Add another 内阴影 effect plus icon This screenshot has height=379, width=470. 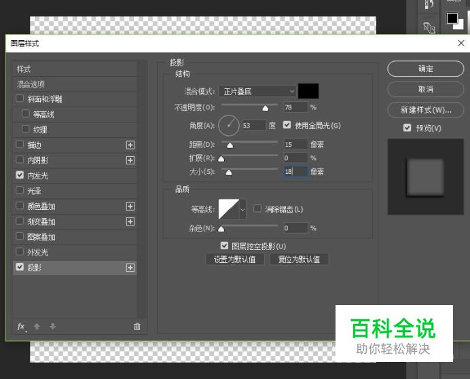[130, 160]
